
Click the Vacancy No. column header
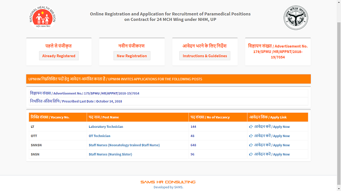pos(58,117)
